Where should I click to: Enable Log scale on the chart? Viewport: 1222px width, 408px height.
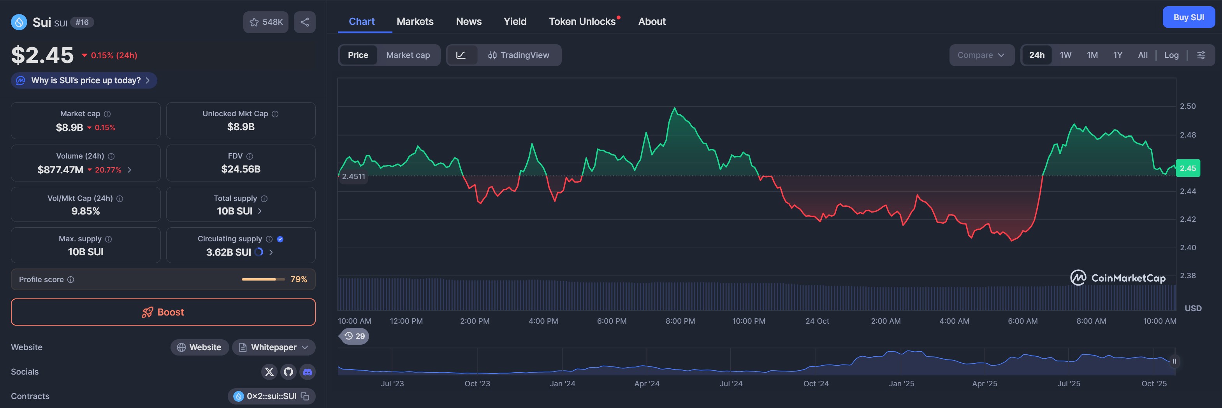1171,55
